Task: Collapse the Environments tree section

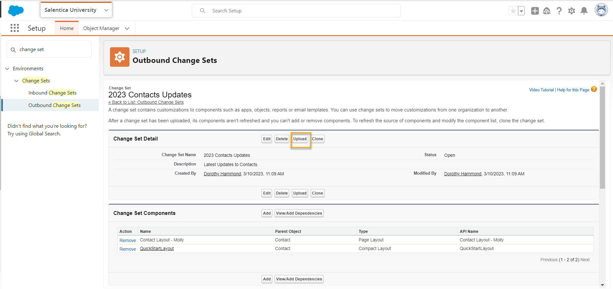Action: tap(7, 69)
